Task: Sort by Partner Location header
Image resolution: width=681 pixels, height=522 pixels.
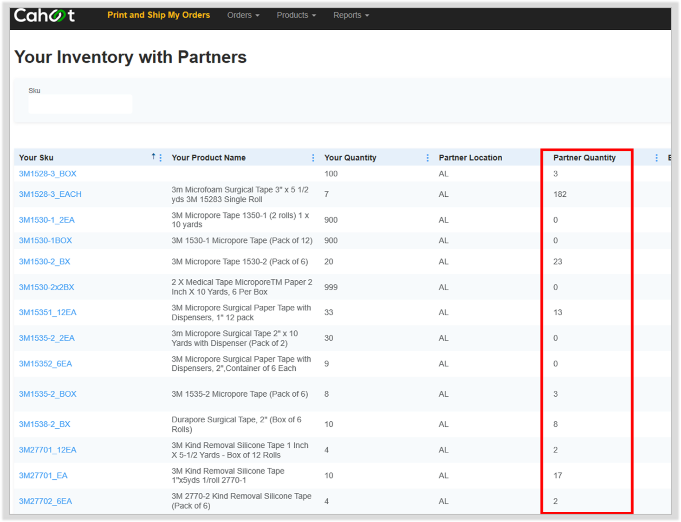Action: pyautogui.click(x=470, y=158)
